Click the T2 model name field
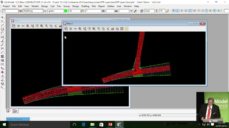Viewport: 229px width, 128px height. point(10,11)
